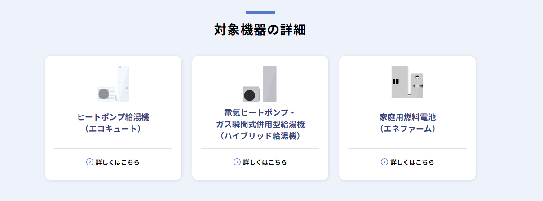Select the エネファーム unit with black handles

400,82
